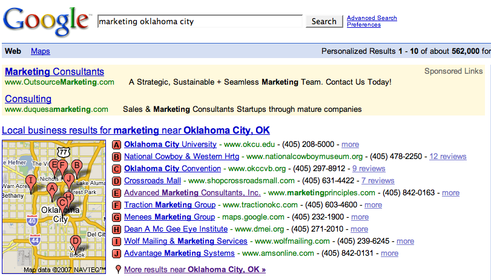Viewport: 491px width, 280px height.
Task: Click the red E marker for Advanced Marketing Consultants
Action: click(x=117, y=193)
